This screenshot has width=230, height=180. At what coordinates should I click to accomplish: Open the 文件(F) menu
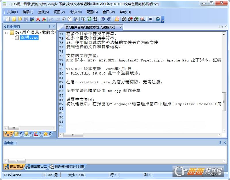point(12,12)
